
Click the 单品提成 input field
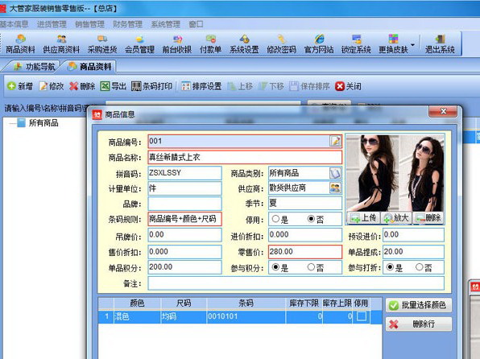(413, 252)
